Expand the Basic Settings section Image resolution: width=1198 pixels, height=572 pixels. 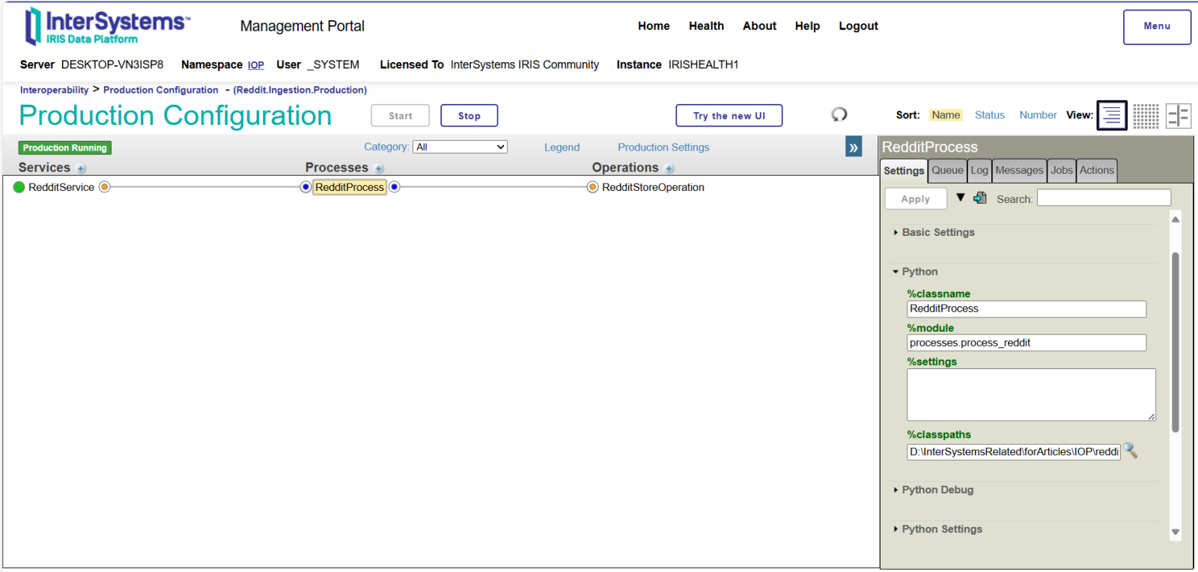pos(937,233)
